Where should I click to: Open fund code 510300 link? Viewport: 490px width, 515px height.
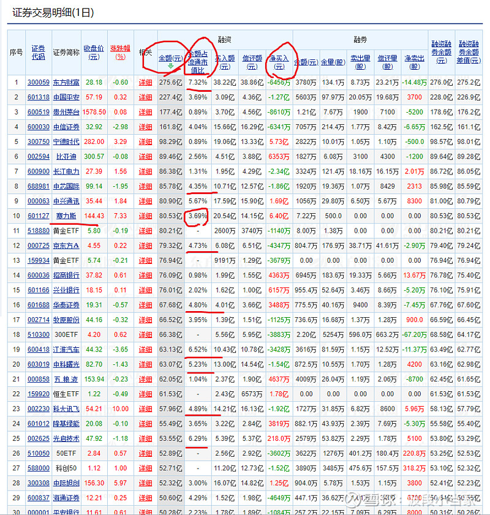[39, 335]
